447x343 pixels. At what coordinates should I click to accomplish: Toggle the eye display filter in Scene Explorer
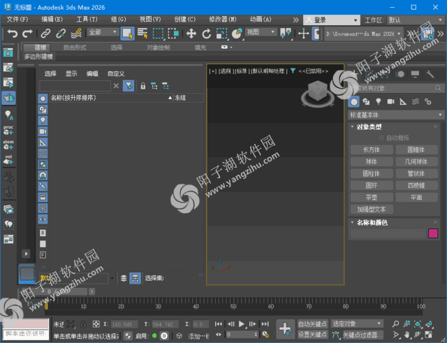(43, 219)
